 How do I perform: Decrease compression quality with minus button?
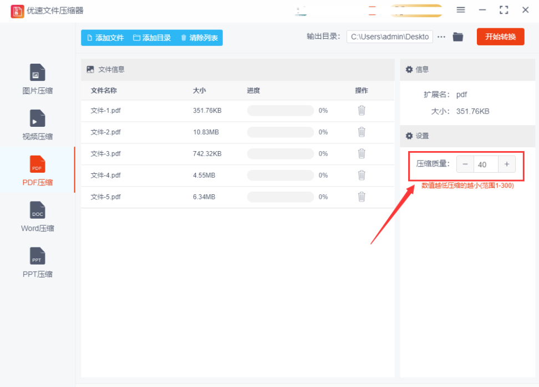(465, 164)
